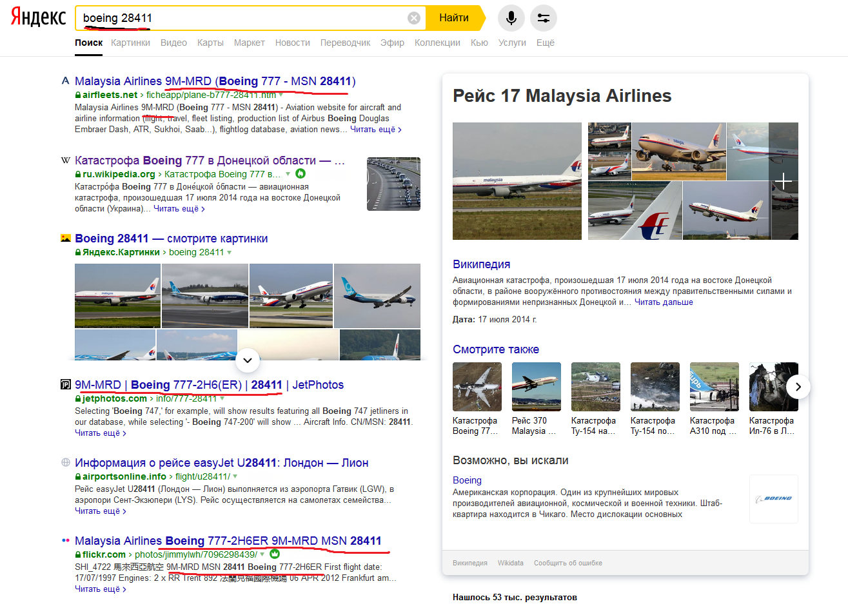The image size is (848, 606).
Task: Click 'Читать дальше' in the side panel
Action: click(664, 302)
